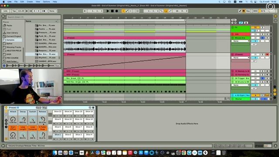Solo the HQ track
This screenshot has width=279, height=157.
(262, 34)
